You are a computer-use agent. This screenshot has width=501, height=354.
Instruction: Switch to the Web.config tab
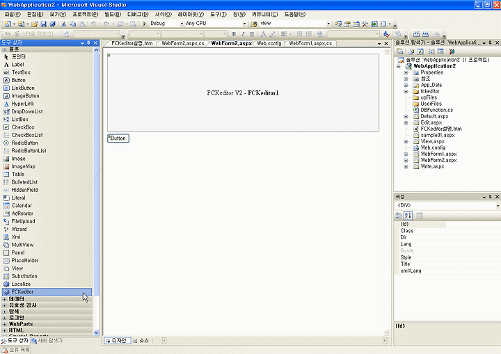tap(269, 43)
